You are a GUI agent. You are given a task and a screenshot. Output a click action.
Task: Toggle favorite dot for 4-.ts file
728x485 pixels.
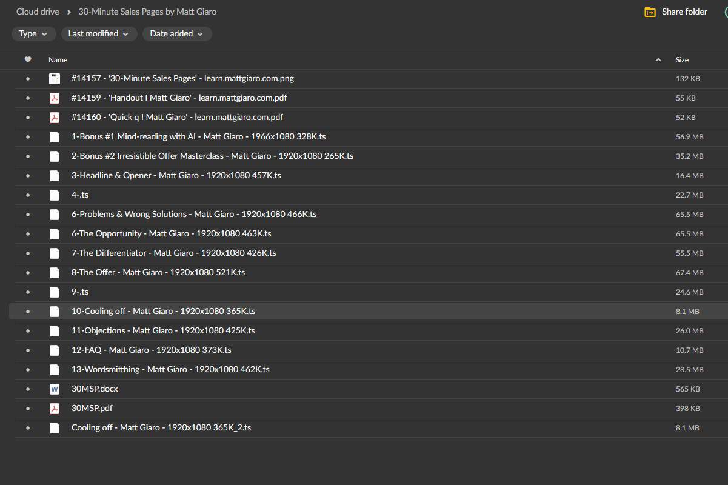[27, 195]
